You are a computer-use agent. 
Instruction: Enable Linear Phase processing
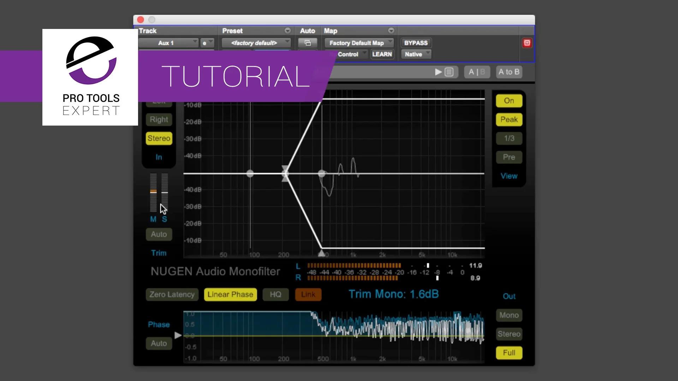coord(230,295)
